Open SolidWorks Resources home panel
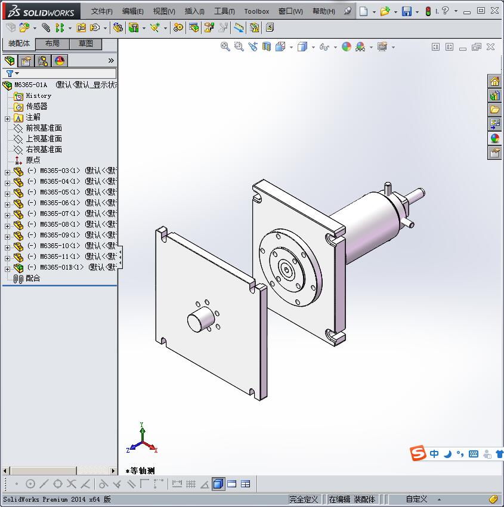The width and height of the screenshot is (504, 507). tap(494, 82)
